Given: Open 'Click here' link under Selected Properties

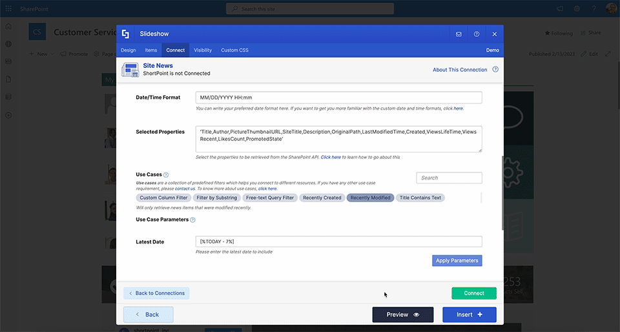Looking at the screenshot, I should coord(331,157).
